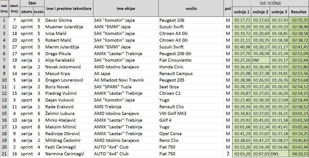Select the 'vožnja 1' column header
The width and height of the screenshot is (309, 158).
242,12
